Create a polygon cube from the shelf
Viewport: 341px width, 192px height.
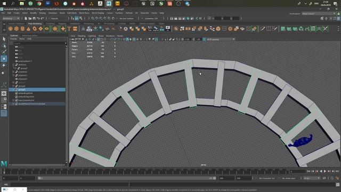coord(17,29)
